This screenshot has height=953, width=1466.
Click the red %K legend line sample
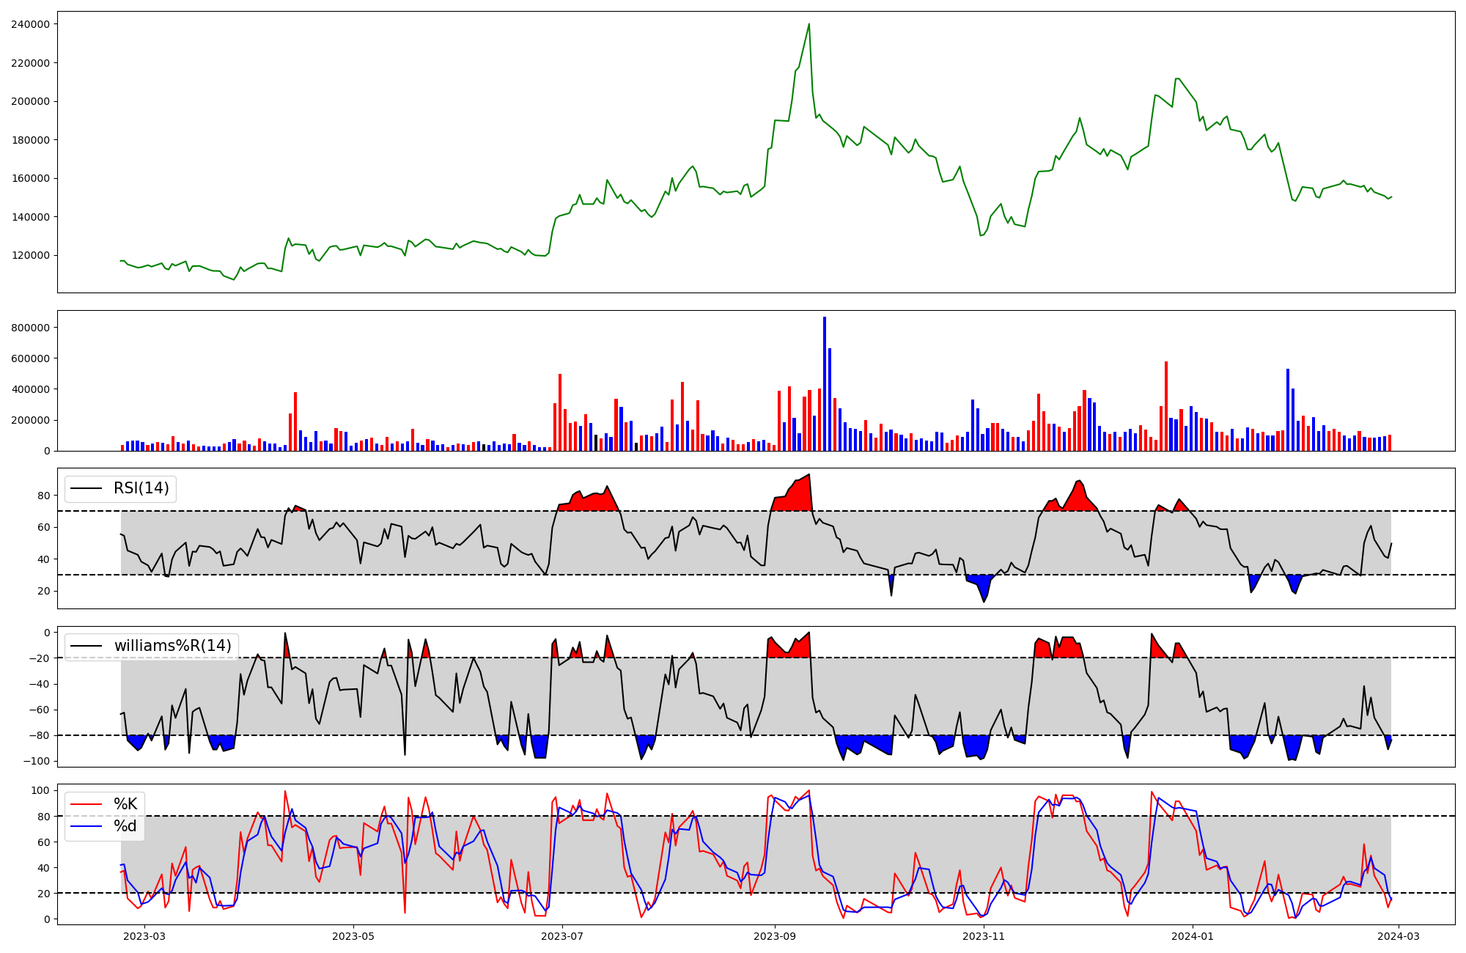coord(85,804)
